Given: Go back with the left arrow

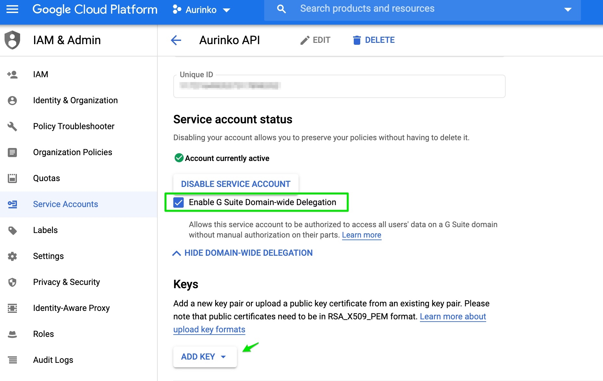Looking at the screenshot, I should [x=176, y=40].
